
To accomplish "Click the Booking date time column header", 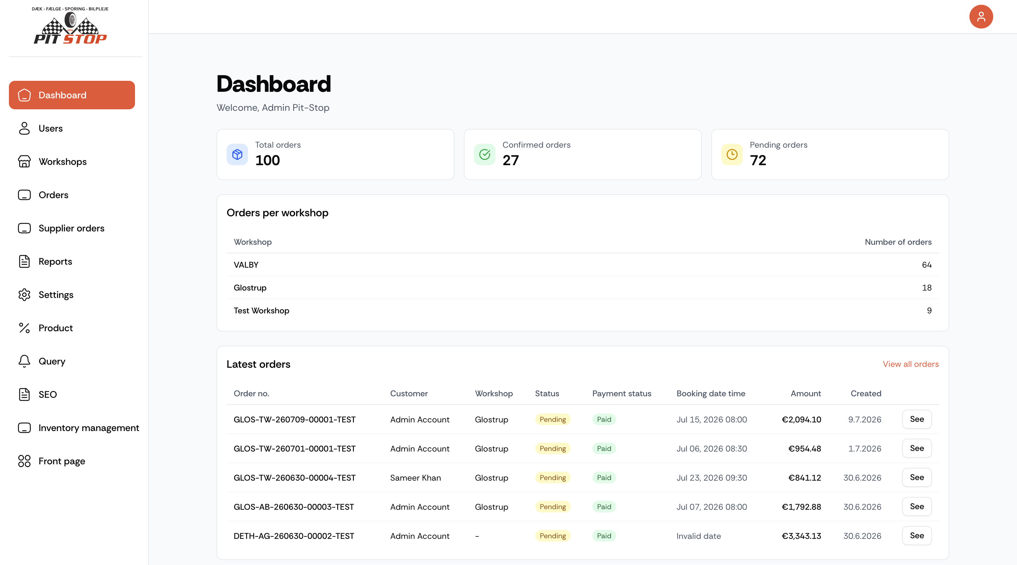I will click(x=711, y=394).
